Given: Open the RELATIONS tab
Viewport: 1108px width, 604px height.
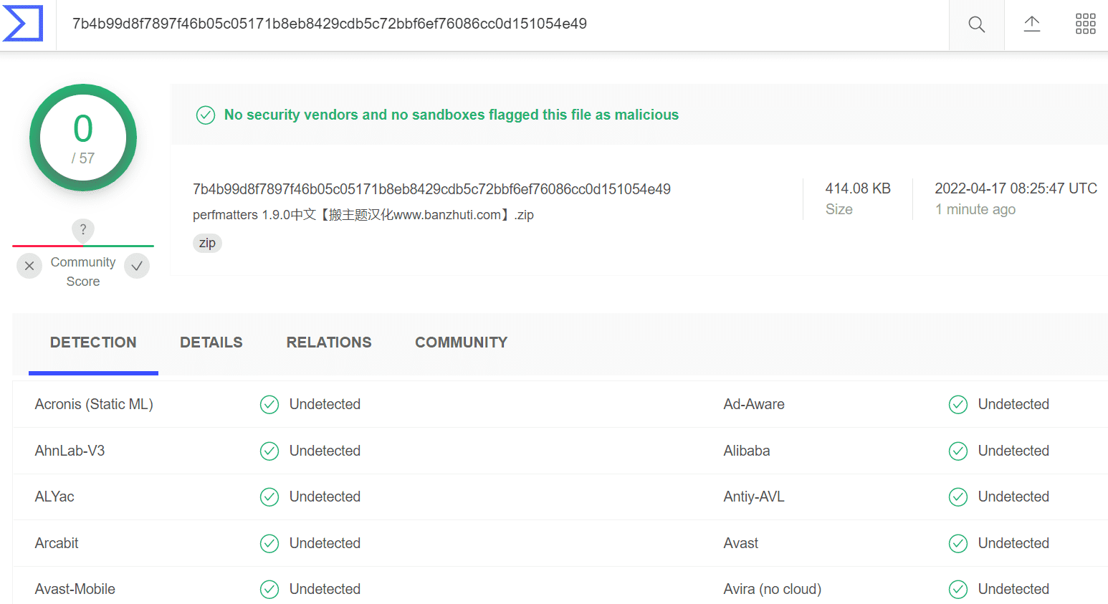Looking at the screenshot, I should coord(329,342).
